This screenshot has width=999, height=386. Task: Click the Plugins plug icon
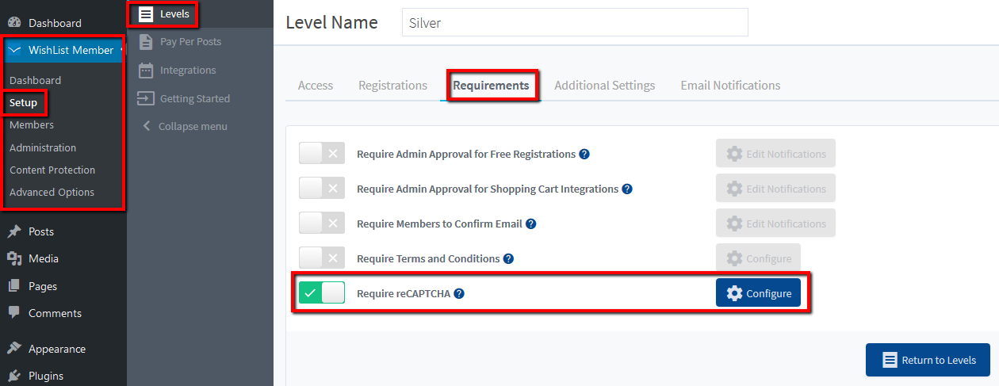13,376
